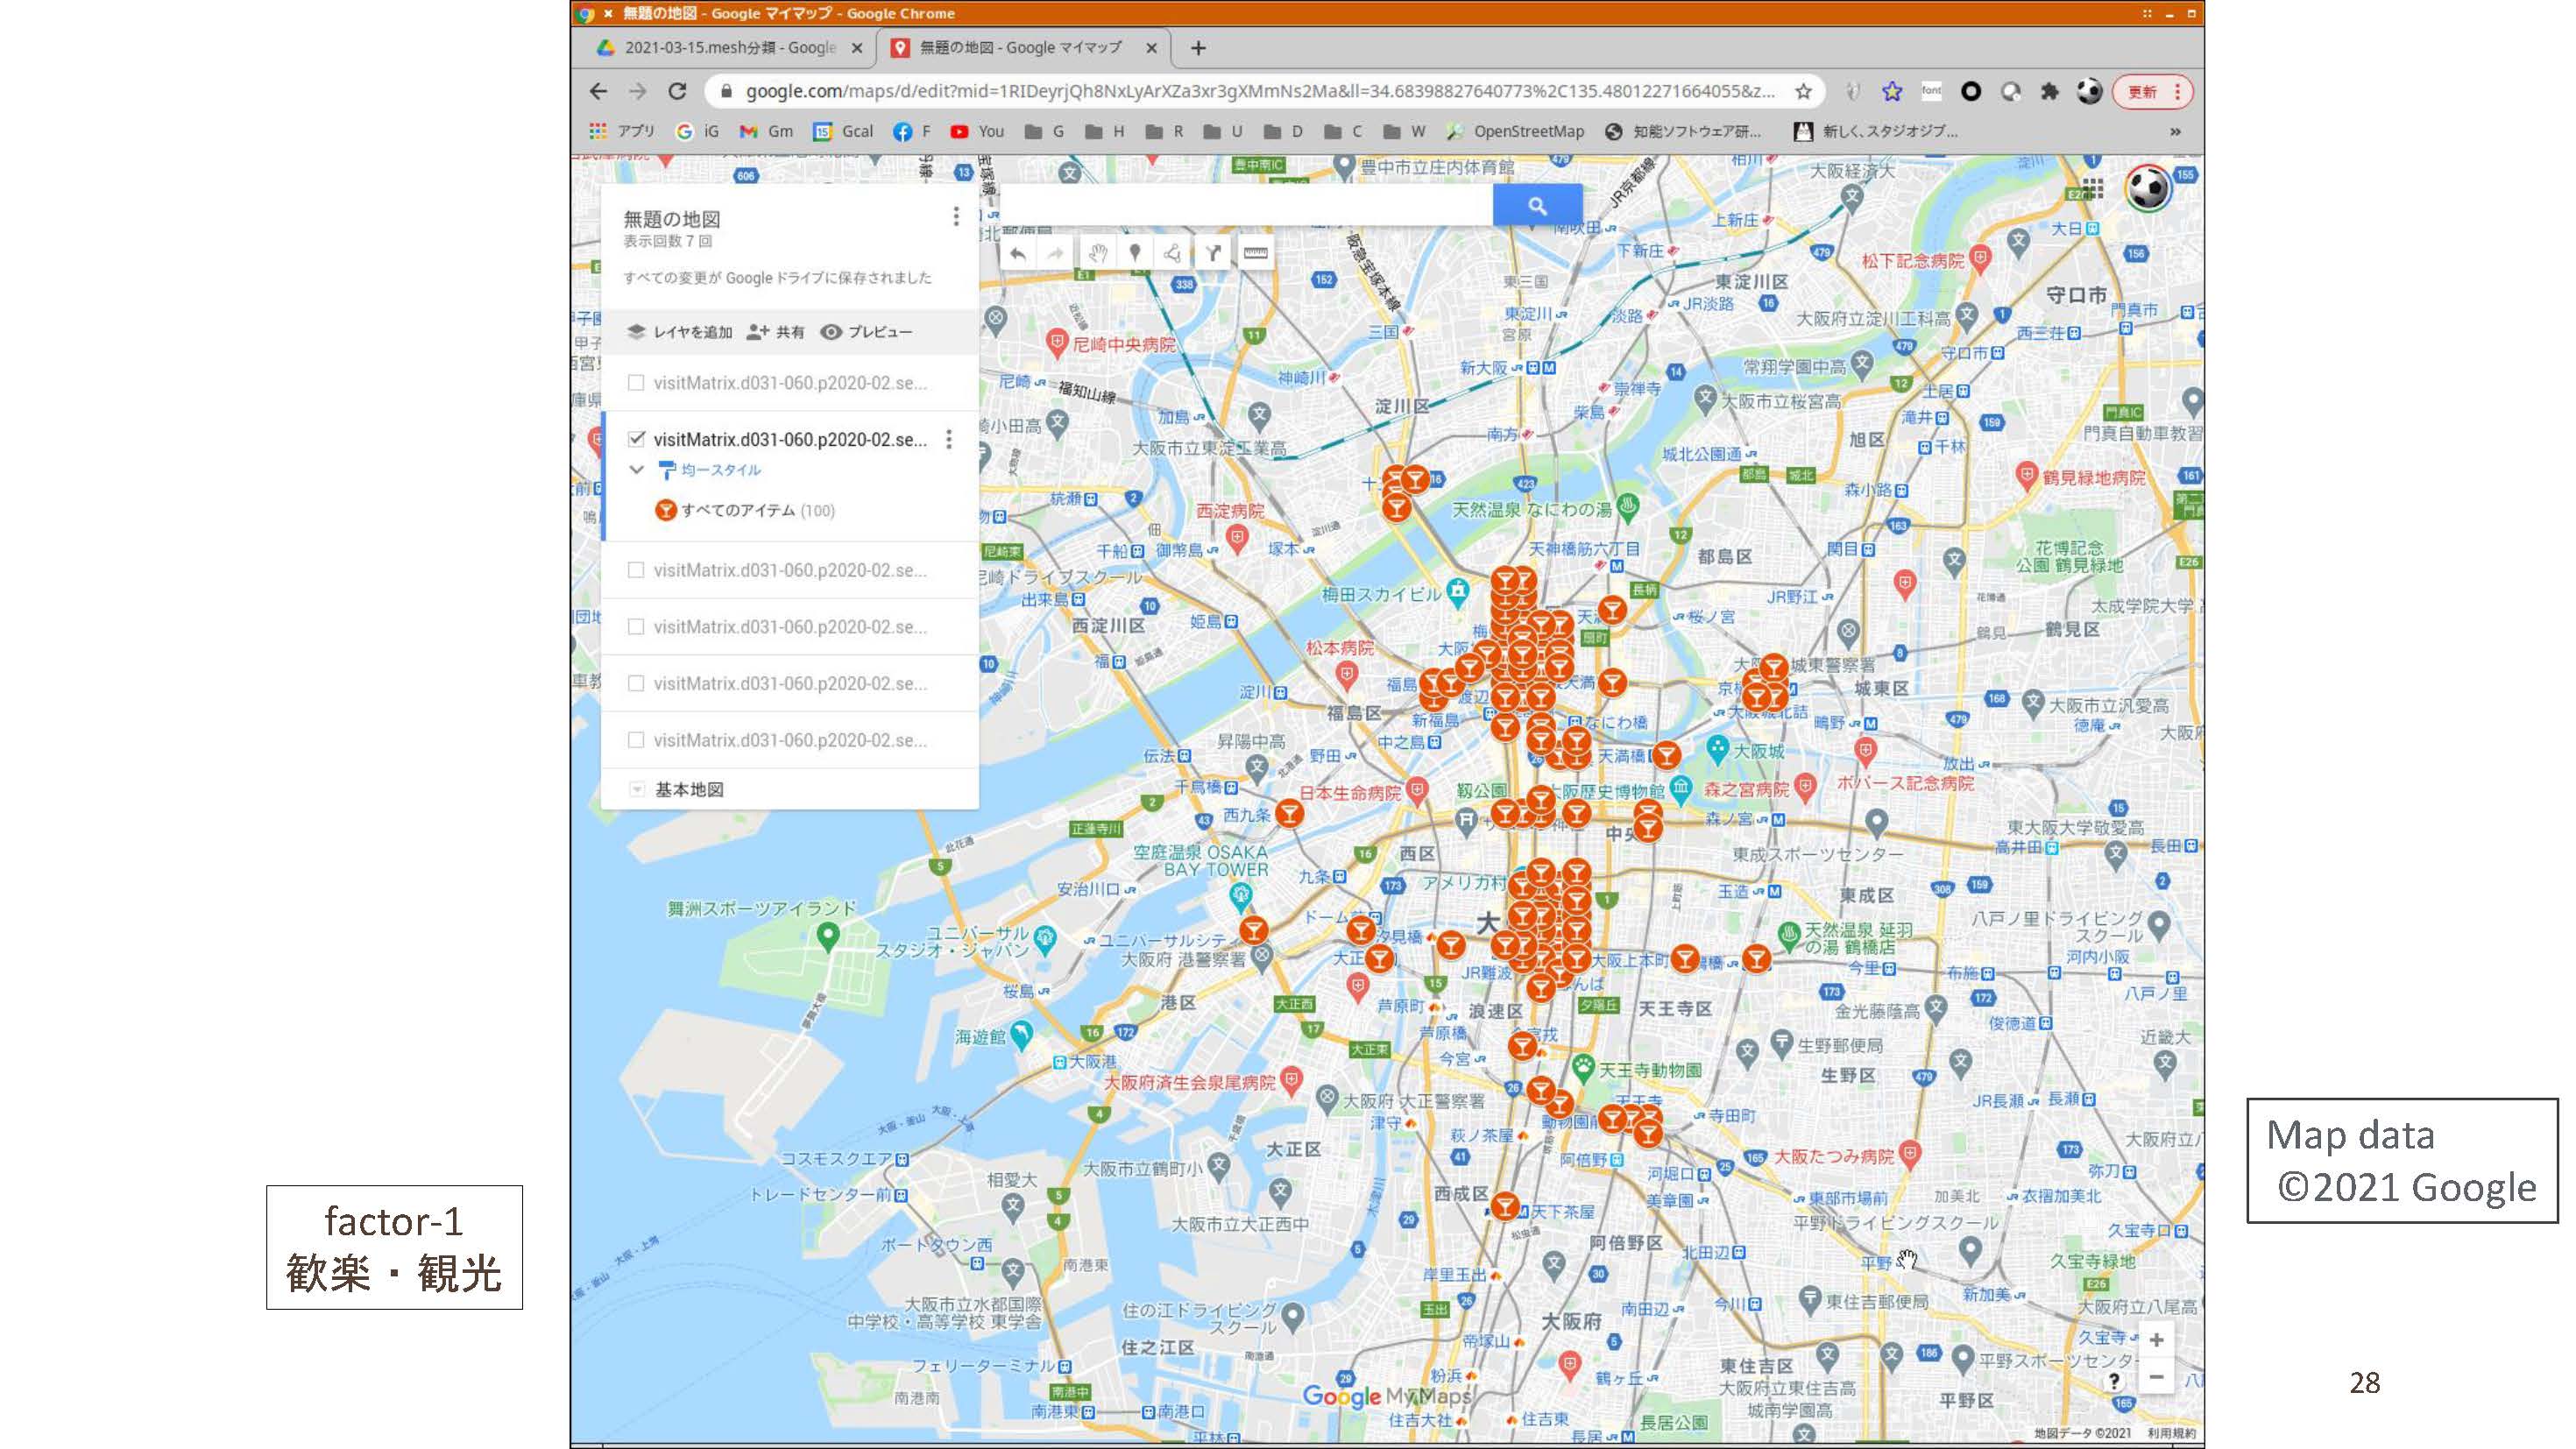The width and height of the screenshot is (2576, 1449).
Task: Click the browser forward arrow
Action: click(637, 91)
